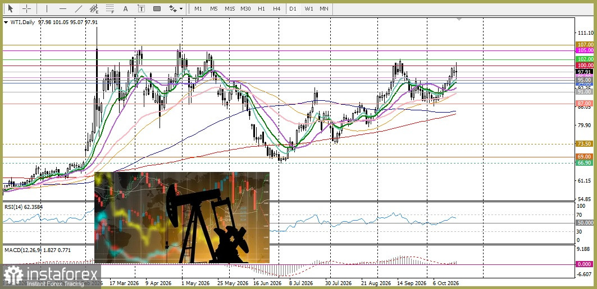Viewport: 597px width, 289px height.
Task: Select the text 'A' drawing tool
Action: coord(125,8)
